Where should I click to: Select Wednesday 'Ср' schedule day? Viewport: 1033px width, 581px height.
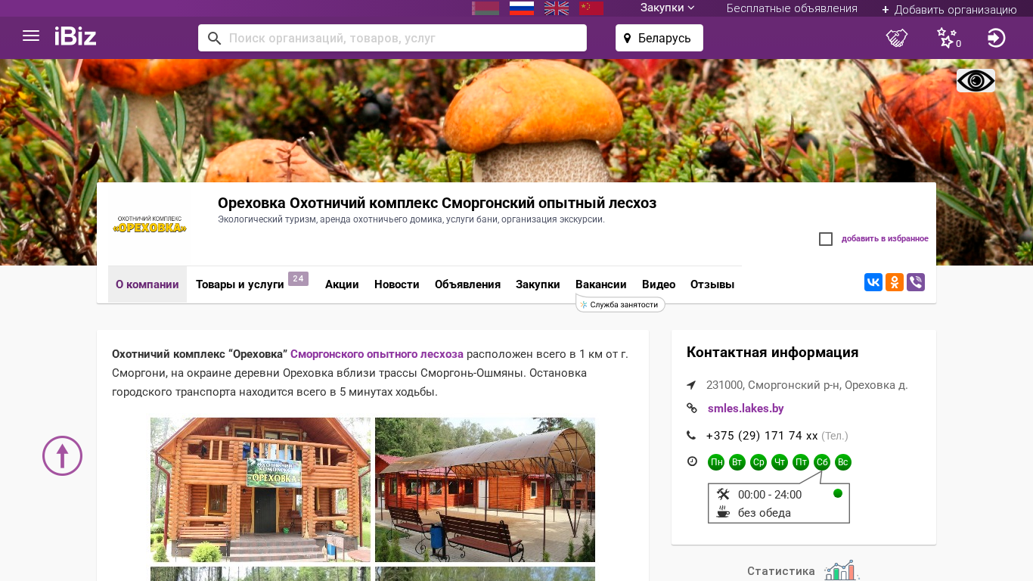pyautogui.click(x=758, y=462)
